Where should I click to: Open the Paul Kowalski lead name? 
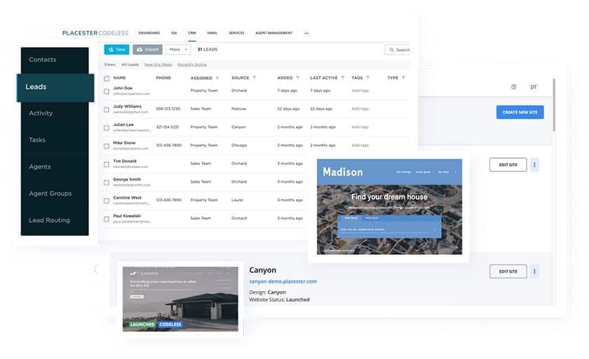pos(127,216)
